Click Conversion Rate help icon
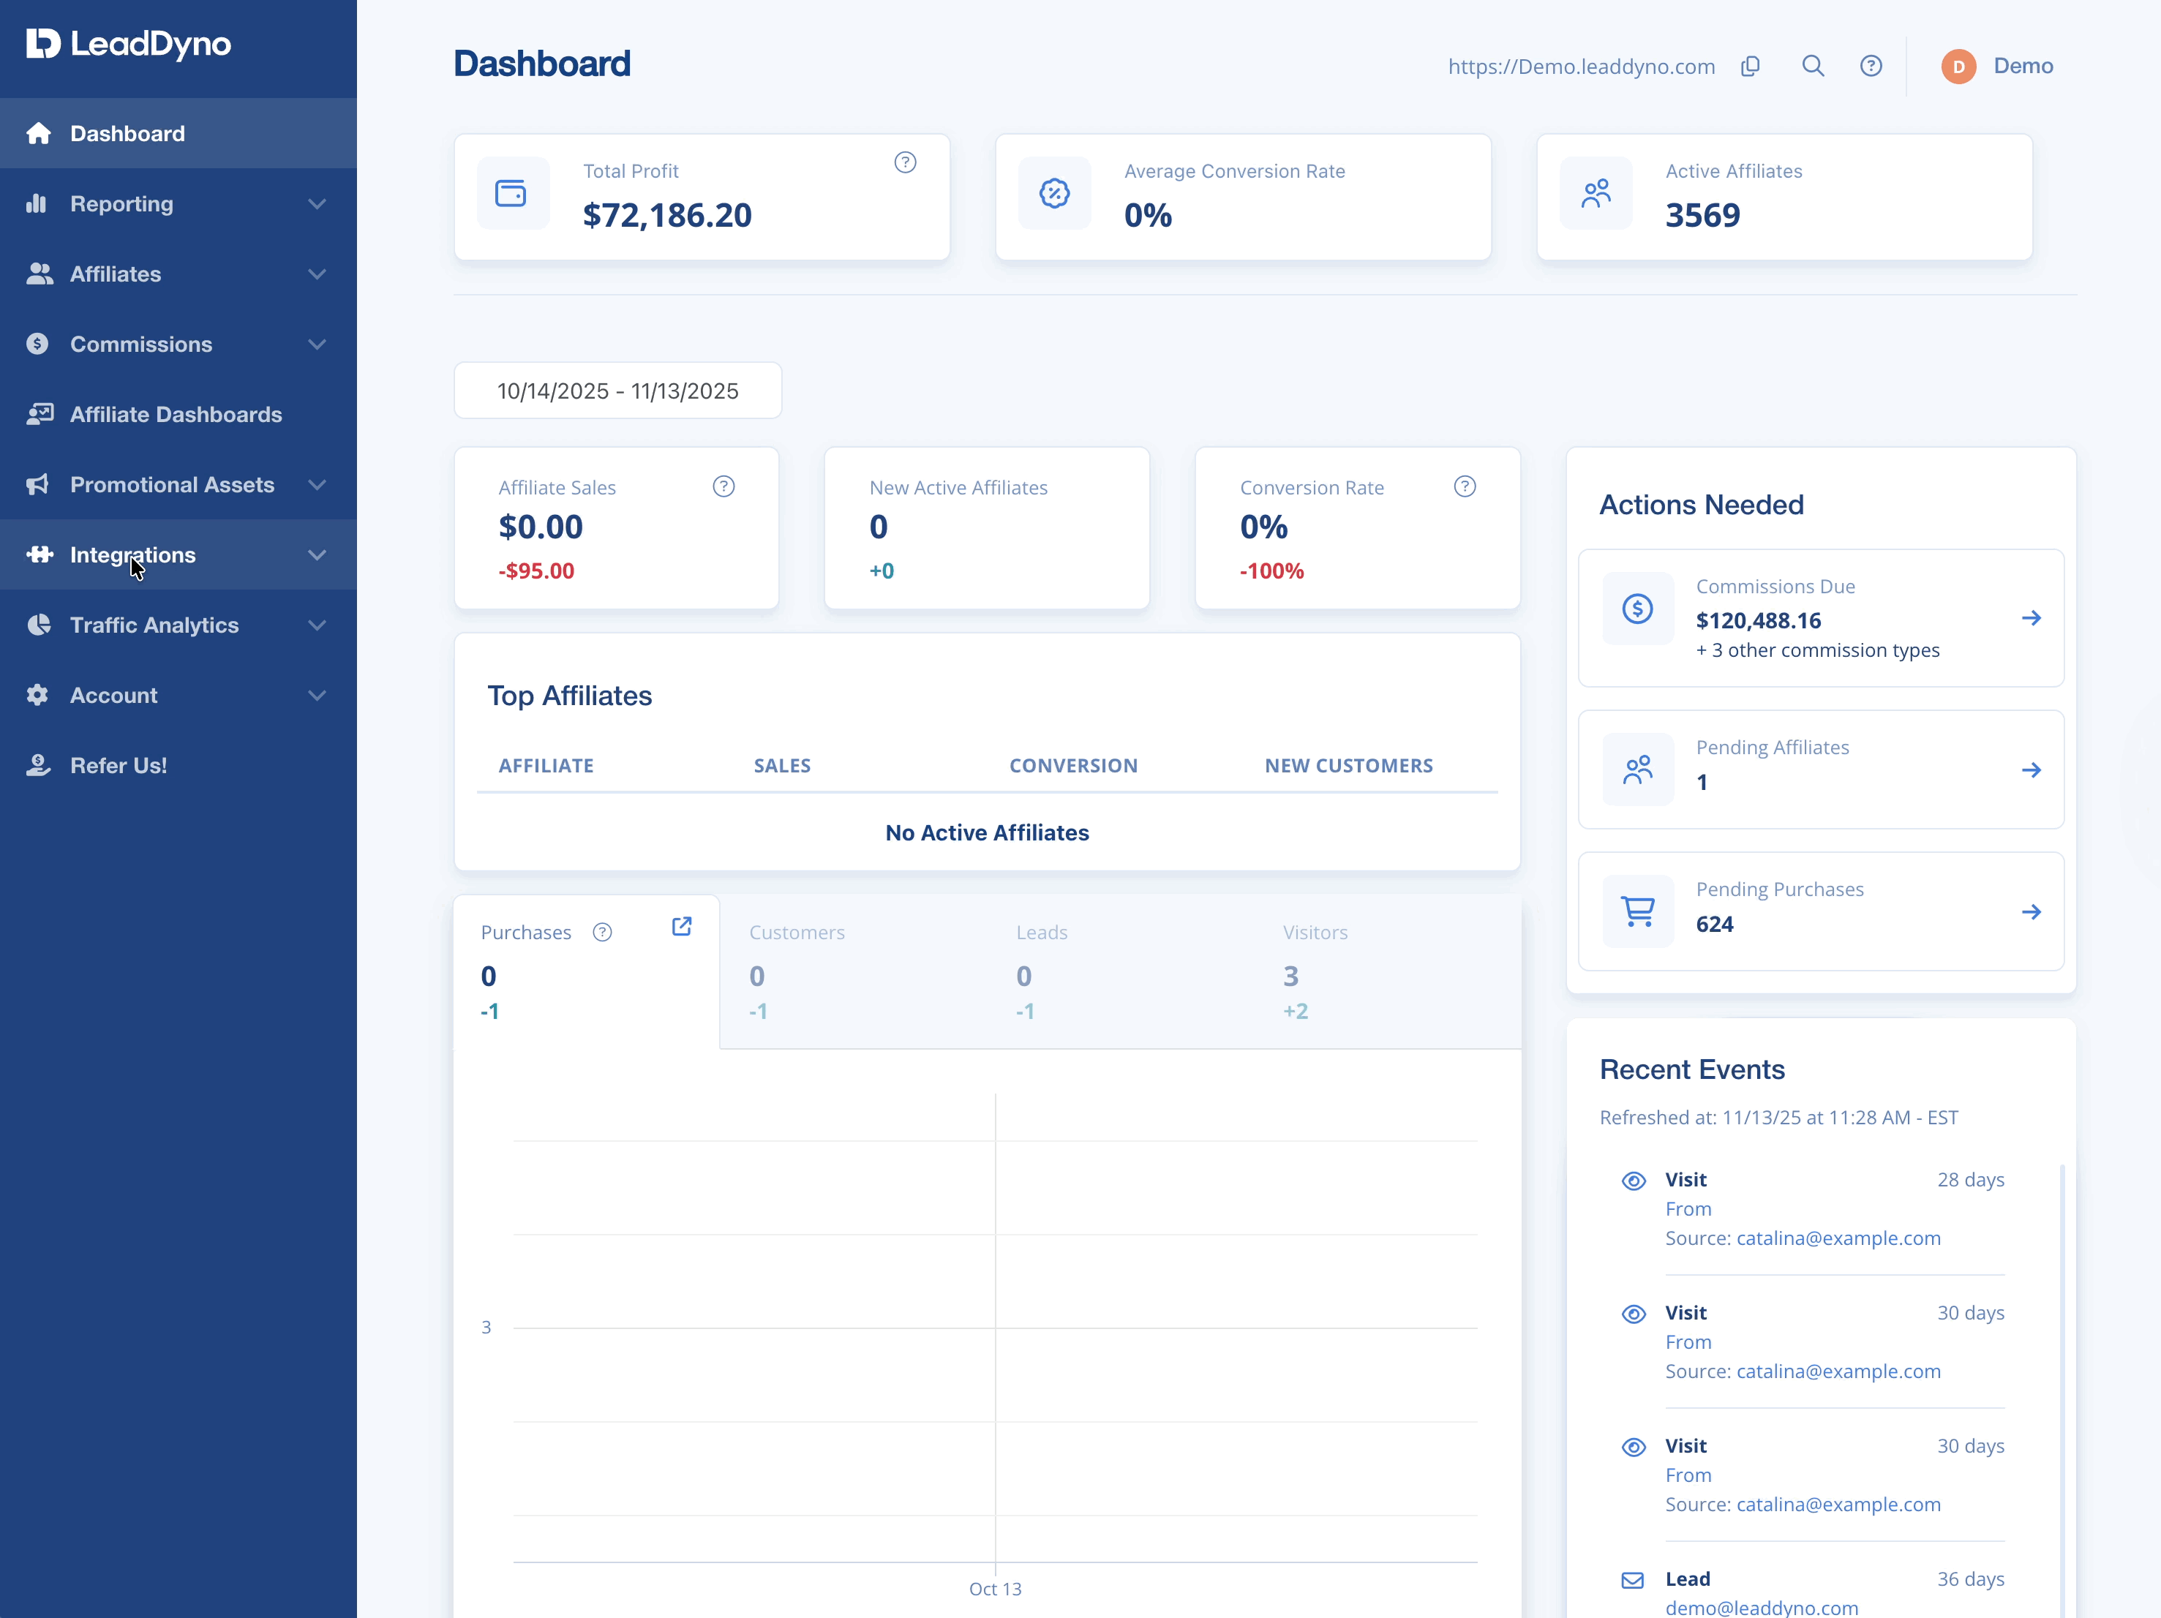This screenshot has height=1618, width=2161. click(1465, 486)
